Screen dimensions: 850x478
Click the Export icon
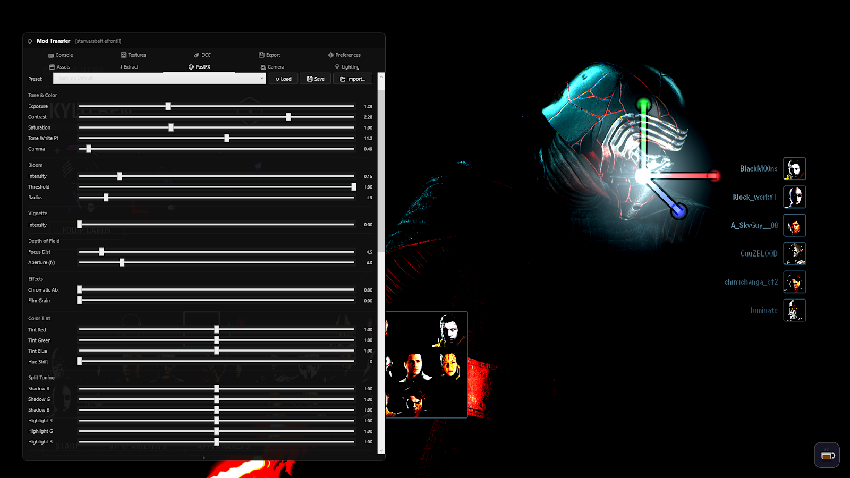[x=261, y=55]
